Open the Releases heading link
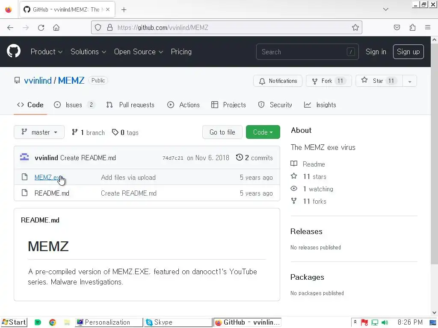438x328 pixels. (306, 231)
